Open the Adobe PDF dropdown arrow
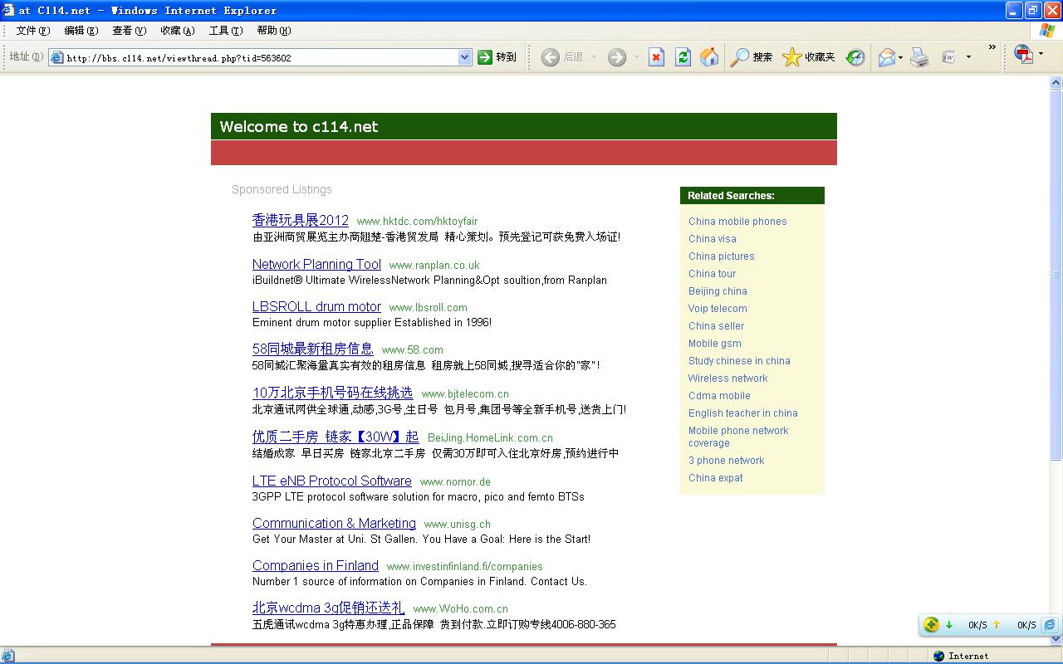Viewport: 1063px width, 664px height. coord(1041,55)
